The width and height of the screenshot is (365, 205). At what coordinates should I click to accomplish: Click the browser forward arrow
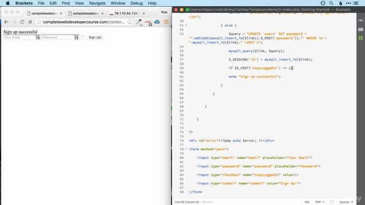pyautogui.click(x=14, y=22)
